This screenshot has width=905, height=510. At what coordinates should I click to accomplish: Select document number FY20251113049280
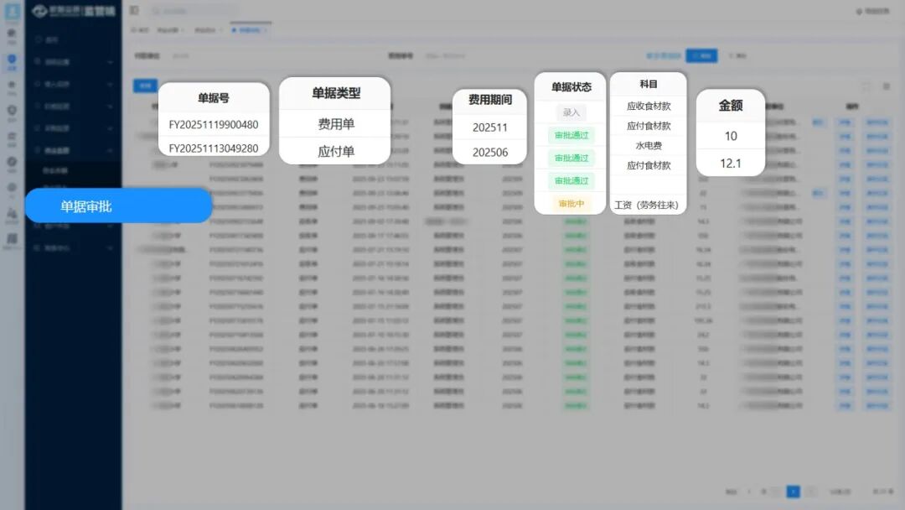click(214, 148)
